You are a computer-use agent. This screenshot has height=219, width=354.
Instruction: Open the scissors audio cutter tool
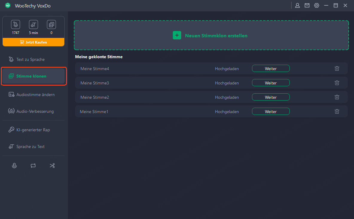pos(52,166)
